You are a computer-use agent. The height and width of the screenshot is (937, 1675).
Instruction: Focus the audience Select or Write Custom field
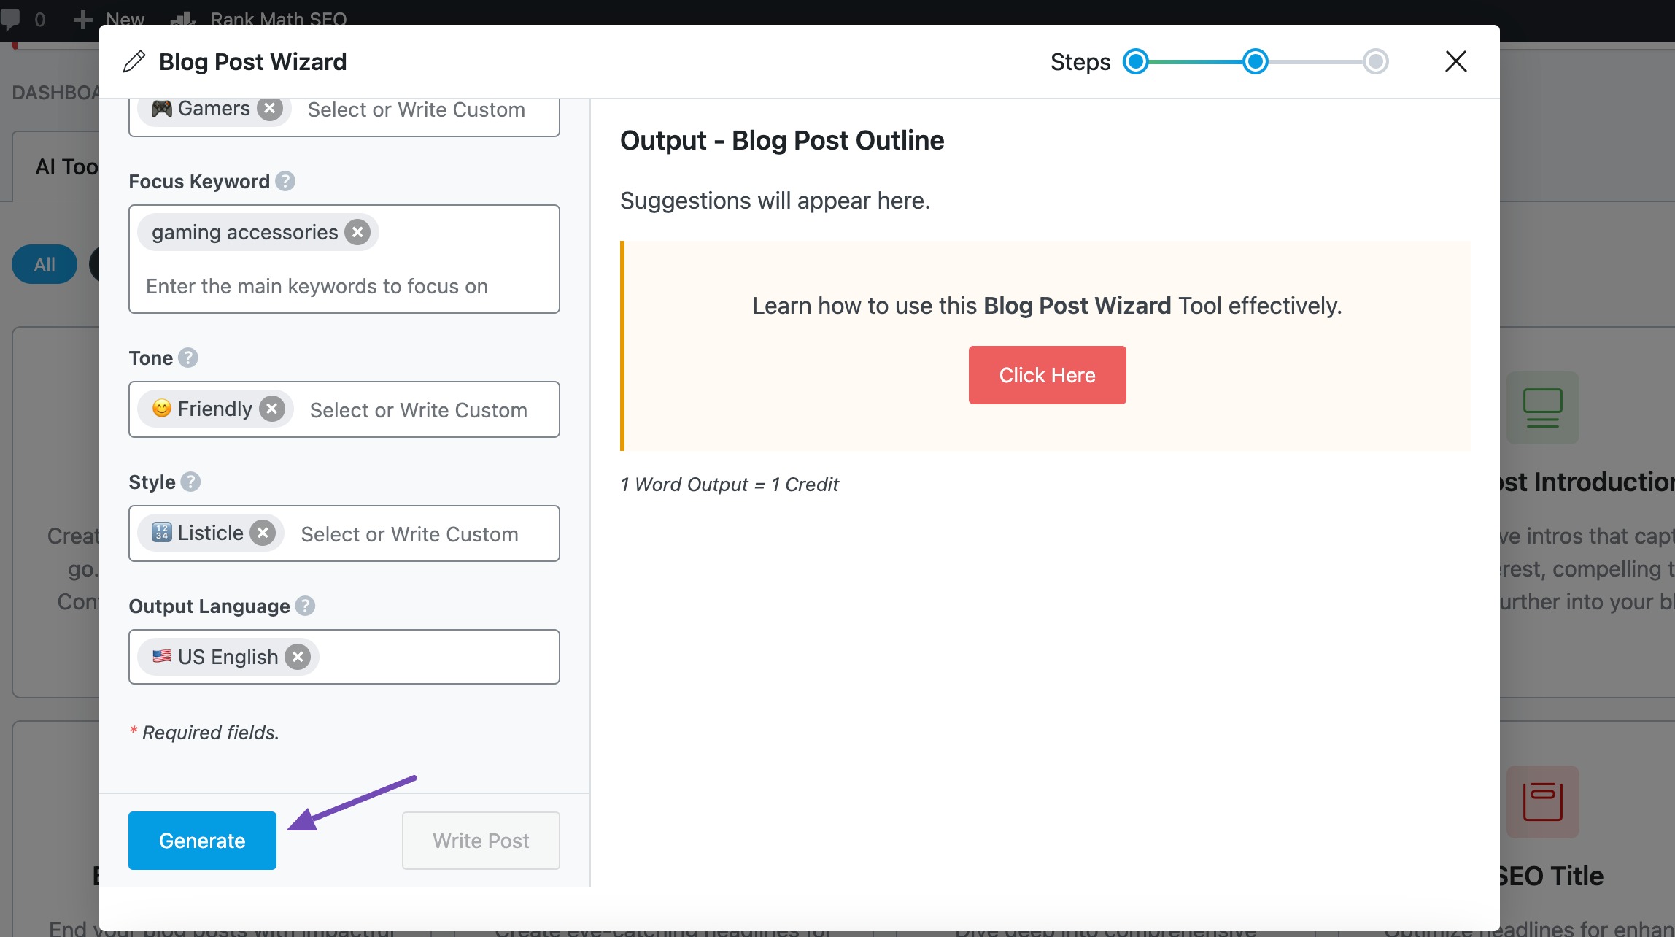(x=417, y=109)
